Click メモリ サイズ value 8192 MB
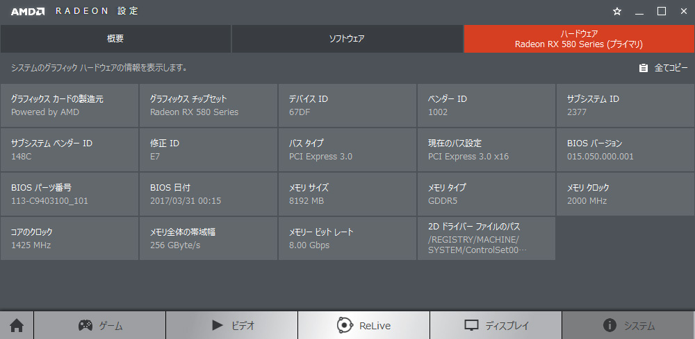This screenshot has width=695, height=339. click(x=306, y=201)
